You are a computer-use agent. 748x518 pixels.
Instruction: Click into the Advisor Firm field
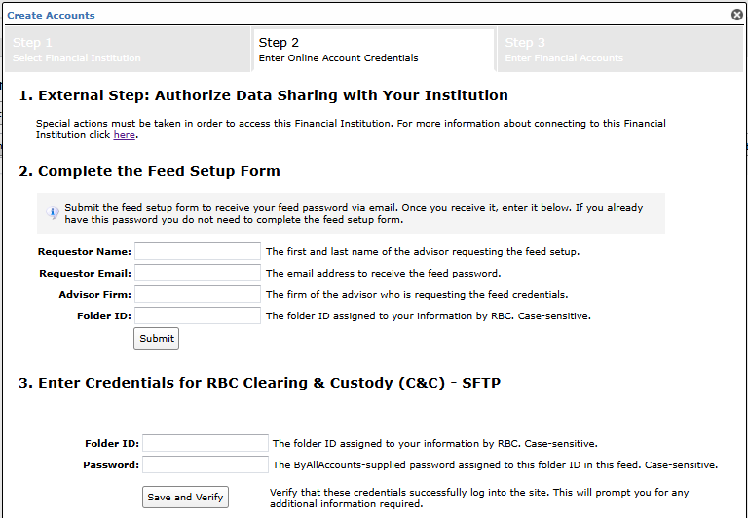(198, 294)
